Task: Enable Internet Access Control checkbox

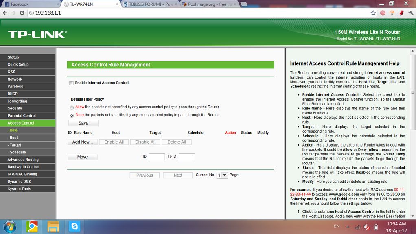Action: click(x=71, y=83)
